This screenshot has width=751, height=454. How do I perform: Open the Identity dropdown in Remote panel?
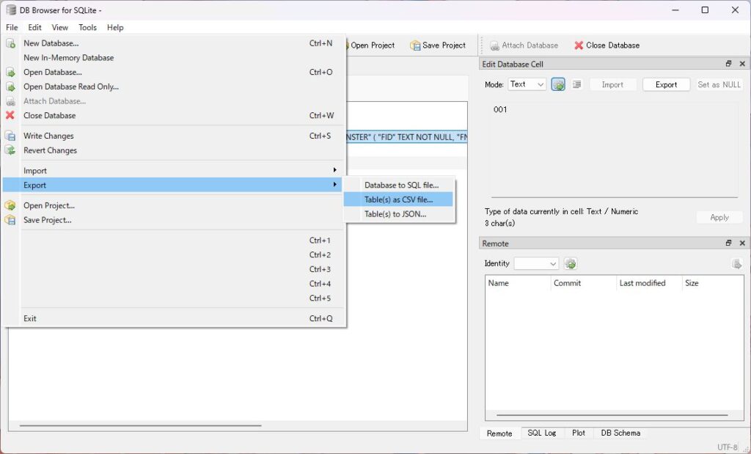(x=536, y=264)
